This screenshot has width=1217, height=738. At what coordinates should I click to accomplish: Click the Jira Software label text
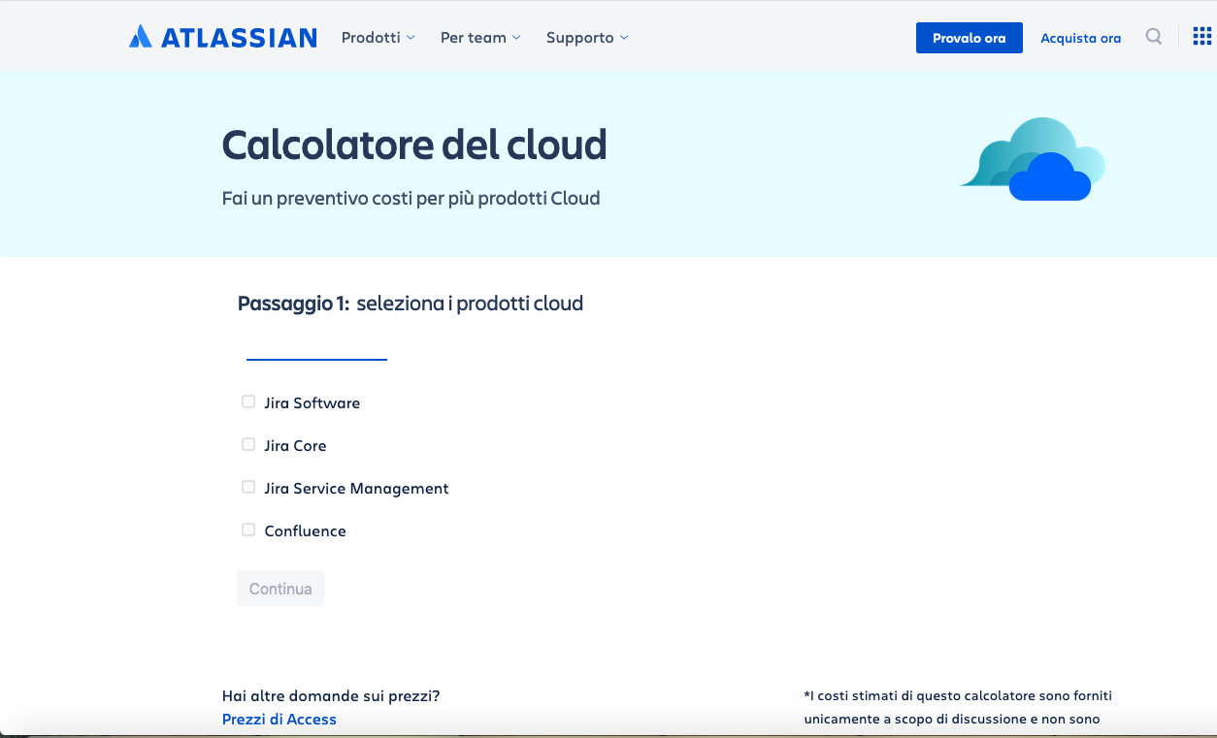pyautogui.click(x=312, y=402)
